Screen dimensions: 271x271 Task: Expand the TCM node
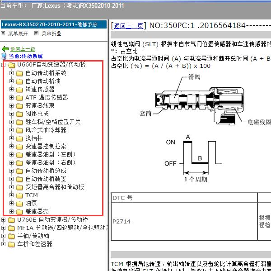coord(11,195)
